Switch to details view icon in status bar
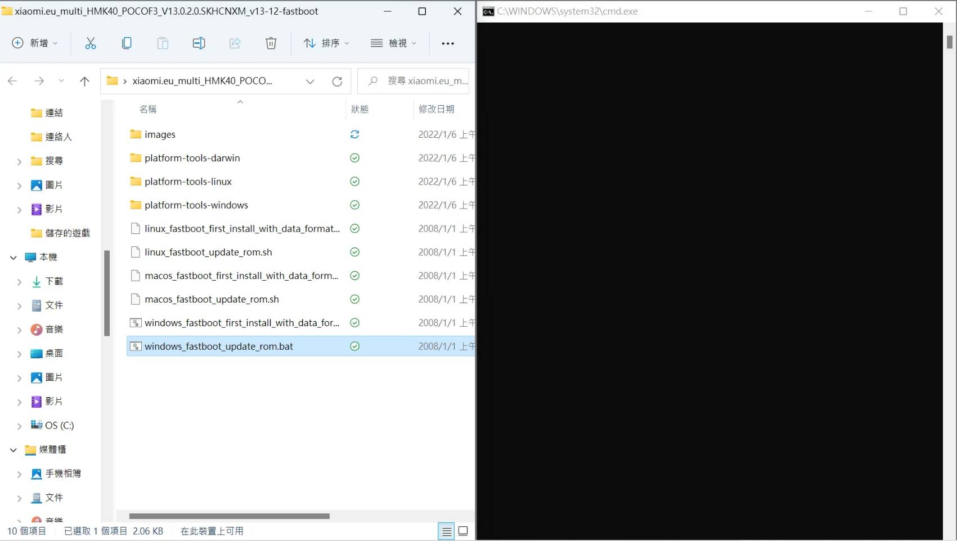The image size is (957, 541). point(447,531)
